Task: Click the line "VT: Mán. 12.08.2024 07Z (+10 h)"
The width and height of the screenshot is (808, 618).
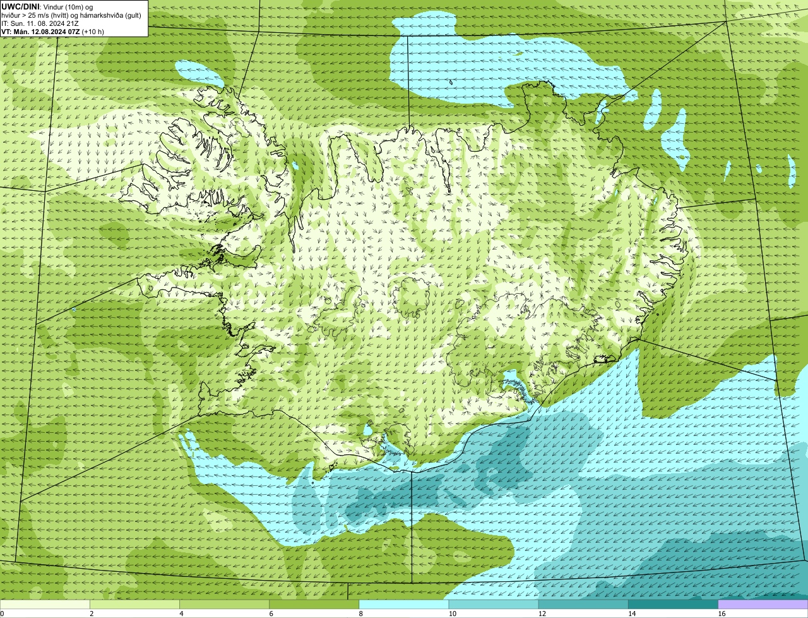Action: (x=52, y=32)
